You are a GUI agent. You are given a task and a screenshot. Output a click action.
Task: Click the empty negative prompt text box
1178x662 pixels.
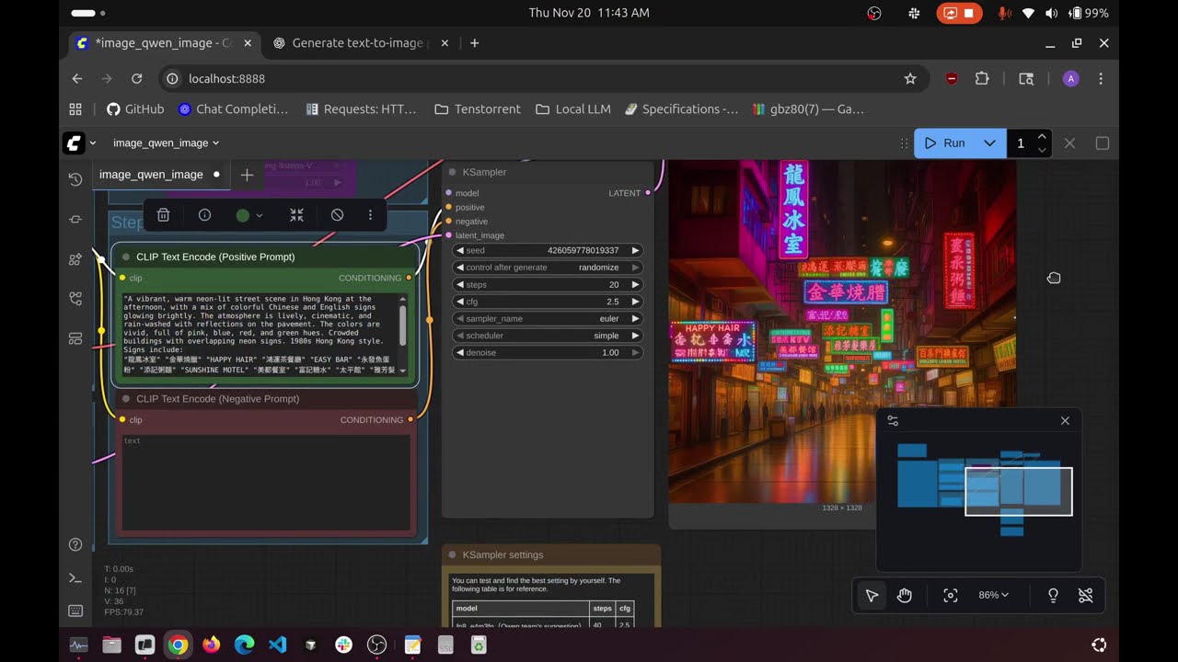click(266, 483)
